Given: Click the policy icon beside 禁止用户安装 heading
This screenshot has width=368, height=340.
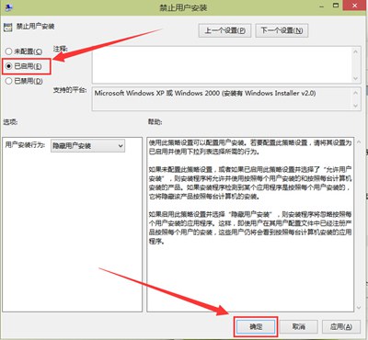Looking at the screenshot, I should pos(7,27).
